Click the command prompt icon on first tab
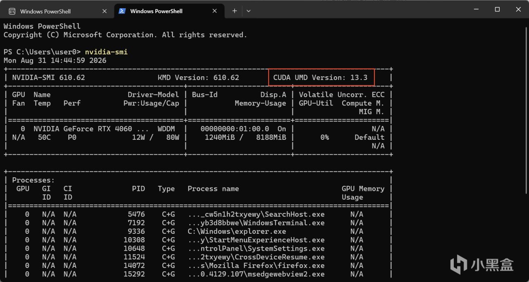 point(12,11)
